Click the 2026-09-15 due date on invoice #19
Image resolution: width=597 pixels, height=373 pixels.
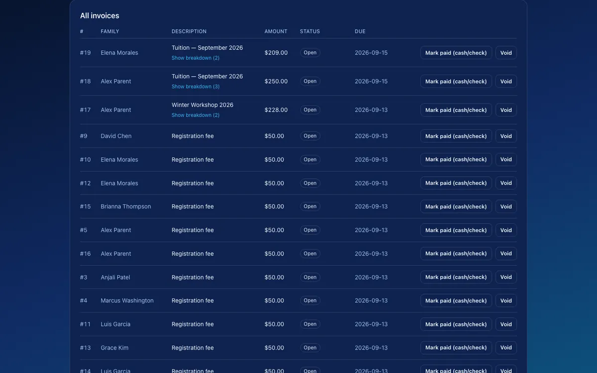click(371, 53)
